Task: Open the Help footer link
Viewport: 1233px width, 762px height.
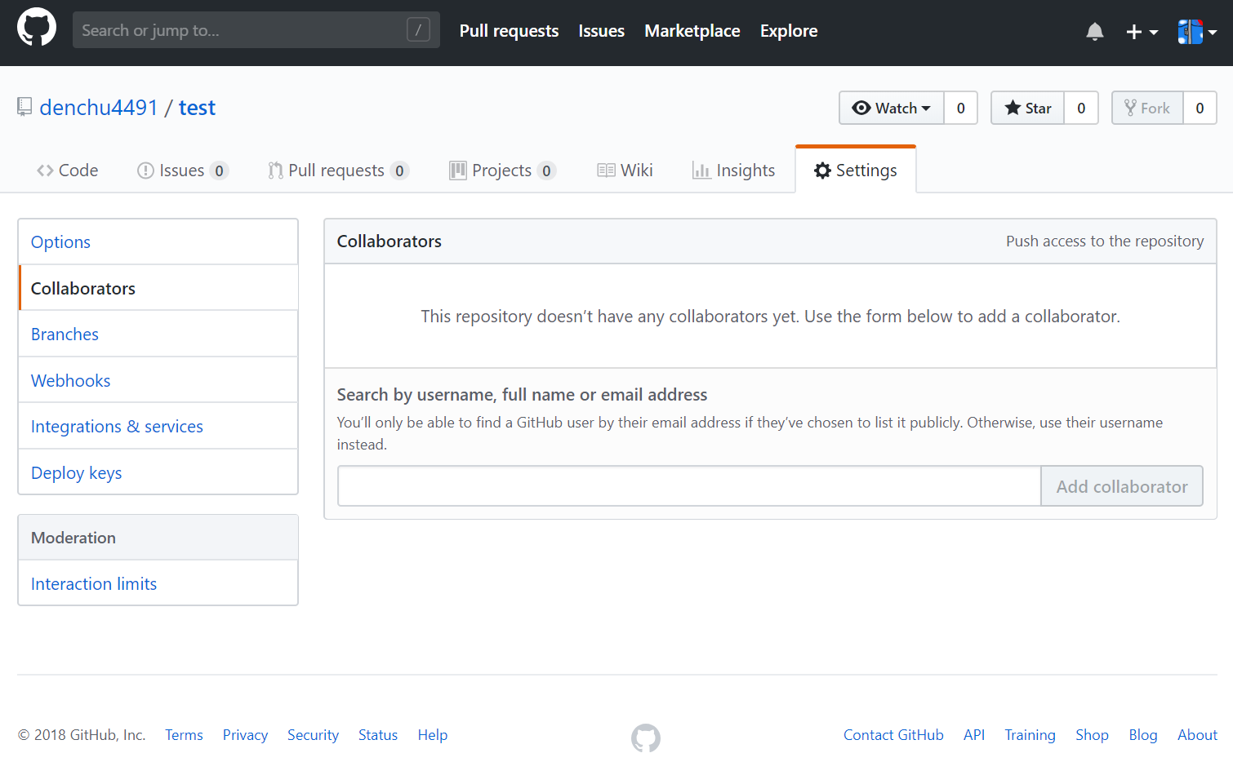Action: 433,735
